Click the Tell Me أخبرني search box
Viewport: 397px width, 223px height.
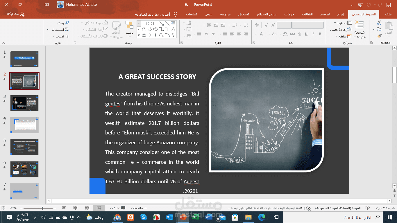pos(156,14)
